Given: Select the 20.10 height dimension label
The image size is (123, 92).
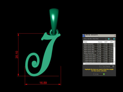Looking at the screenshot, I should 17,55.
